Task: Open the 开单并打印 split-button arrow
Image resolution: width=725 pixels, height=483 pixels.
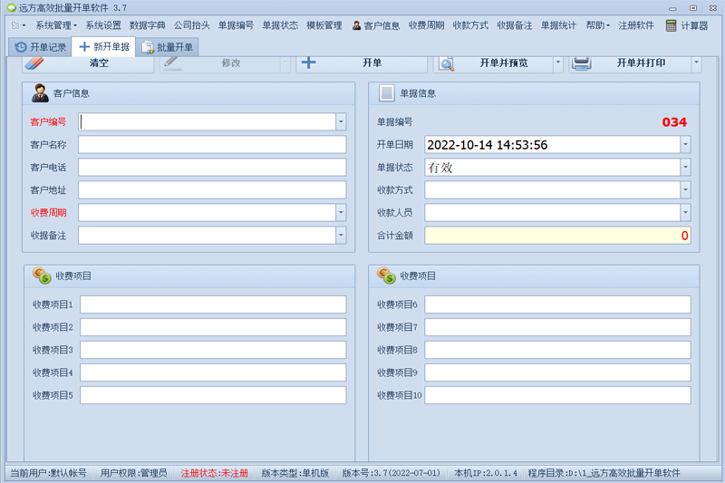Action: click(x=696, y=63)
